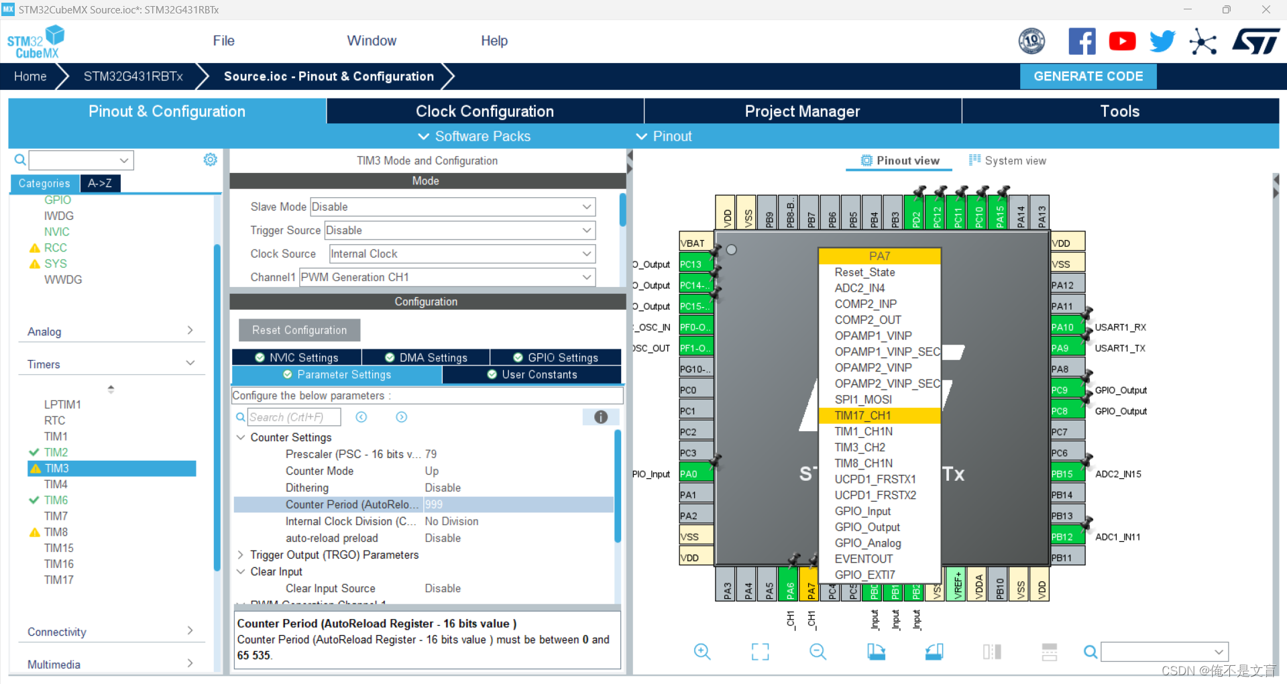Open the File menu
Image resolution: width=1287 pixels, height=684 pixels.
223,41
